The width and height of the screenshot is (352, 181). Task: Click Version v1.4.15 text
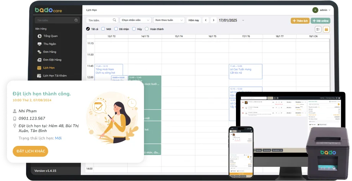(45, 171)
